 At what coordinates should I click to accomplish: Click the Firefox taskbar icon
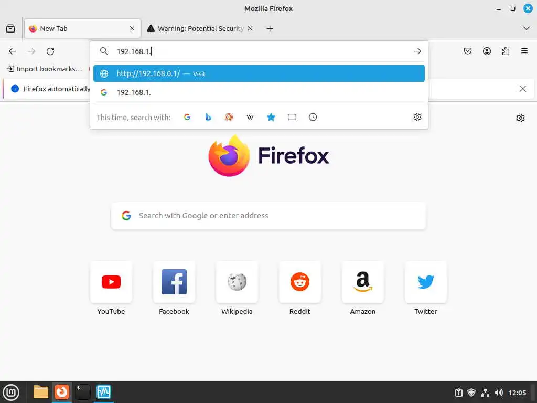pos(62,392)
